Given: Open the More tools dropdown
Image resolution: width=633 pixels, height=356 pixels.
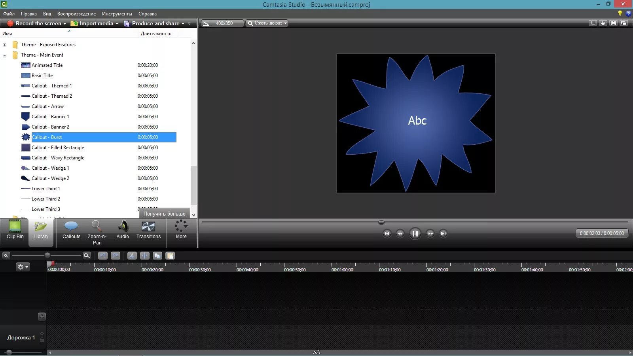Looking at the screenshot, I should (x=181, y=229).
